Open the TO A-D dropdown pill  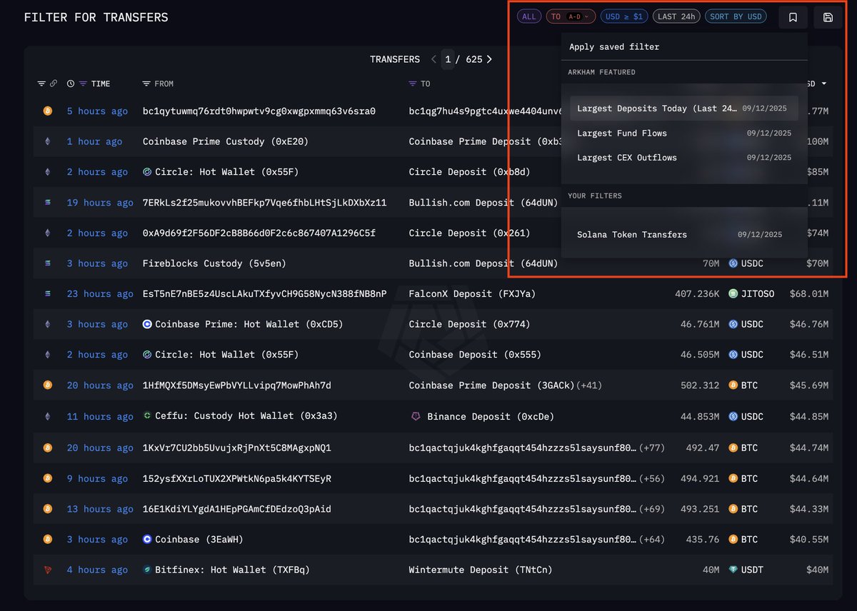(x=571, y=16)
